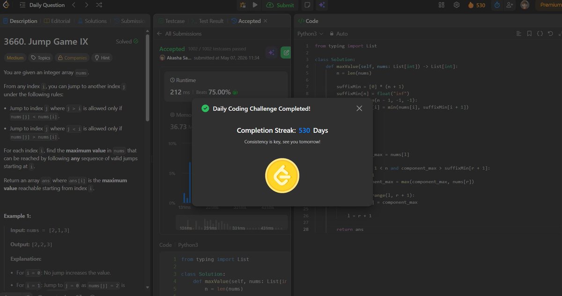Click the Medium difficulty tag
Screen dimensions: 562x296
[15, 58]
